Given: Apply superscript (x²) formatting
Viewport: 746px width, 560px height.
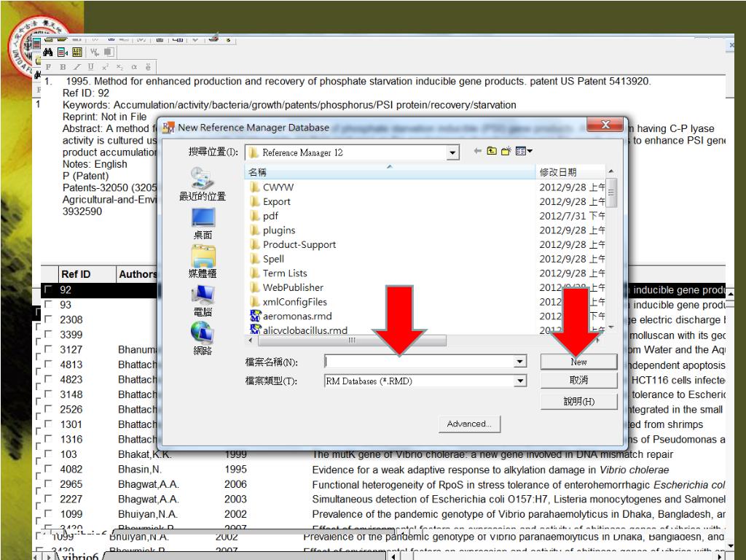Looking at the screenshot, I should (105, 67).
